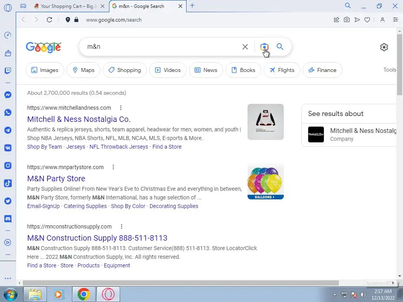
Task: Select the m&n - Google Search tab
Action: tap(144, 6)
